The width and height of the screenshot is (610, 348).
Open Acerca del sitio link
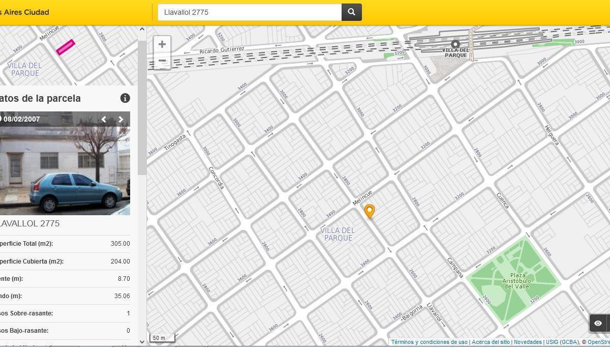(x=491, y=342)
